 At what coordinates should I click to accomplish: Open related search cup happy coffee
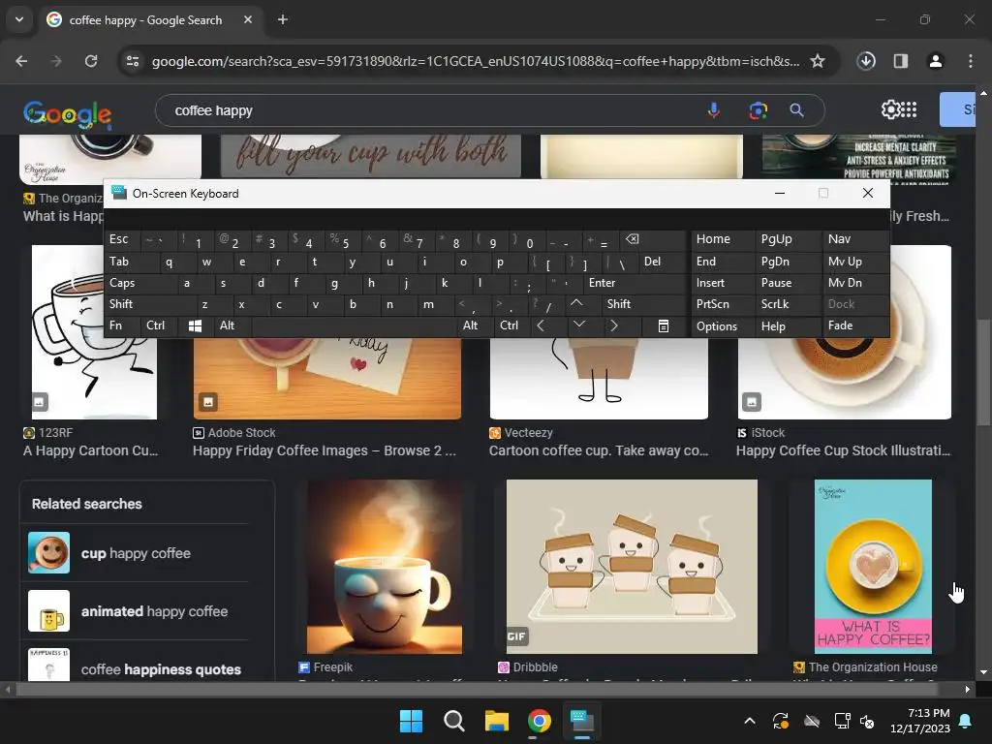[136, 553]
